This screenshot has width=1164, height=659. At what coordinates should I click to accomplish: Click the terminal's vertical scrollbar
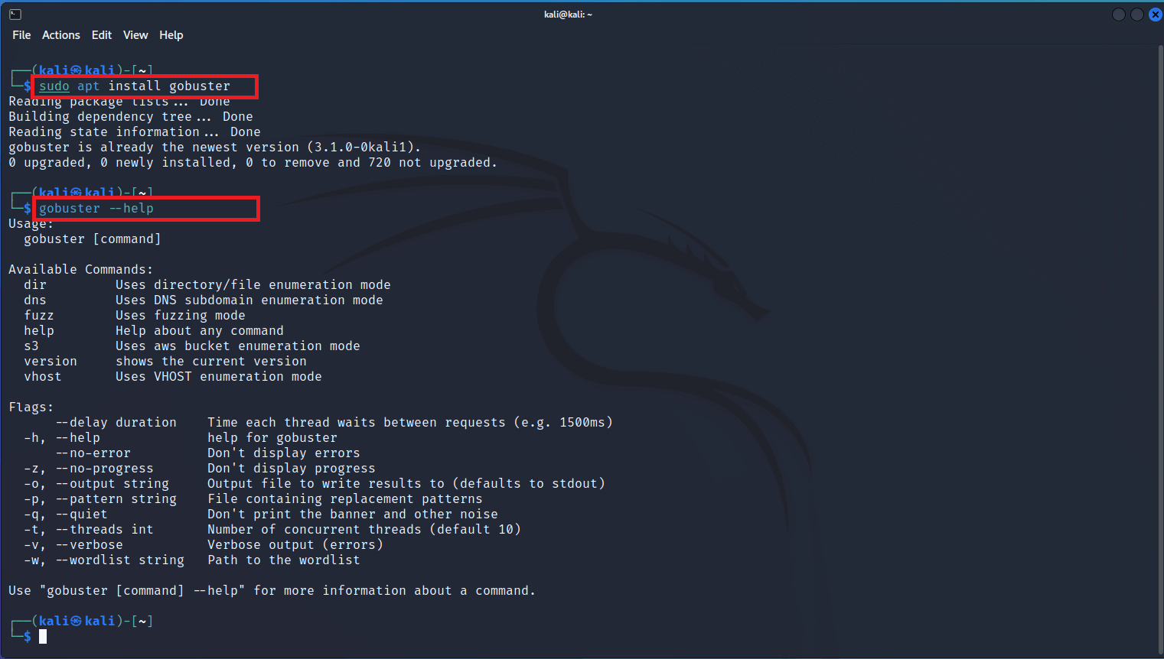(x=1160, y=350)
